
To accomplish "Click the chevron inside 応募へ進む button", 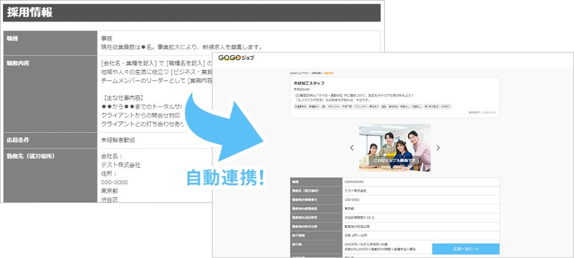I will click(477, 249).
